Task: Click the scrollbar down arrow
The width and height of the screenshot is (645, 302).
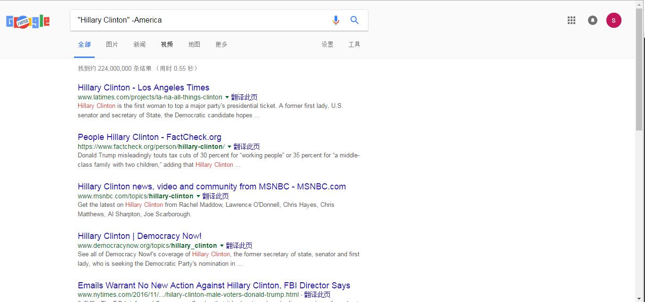Action: 639,299
